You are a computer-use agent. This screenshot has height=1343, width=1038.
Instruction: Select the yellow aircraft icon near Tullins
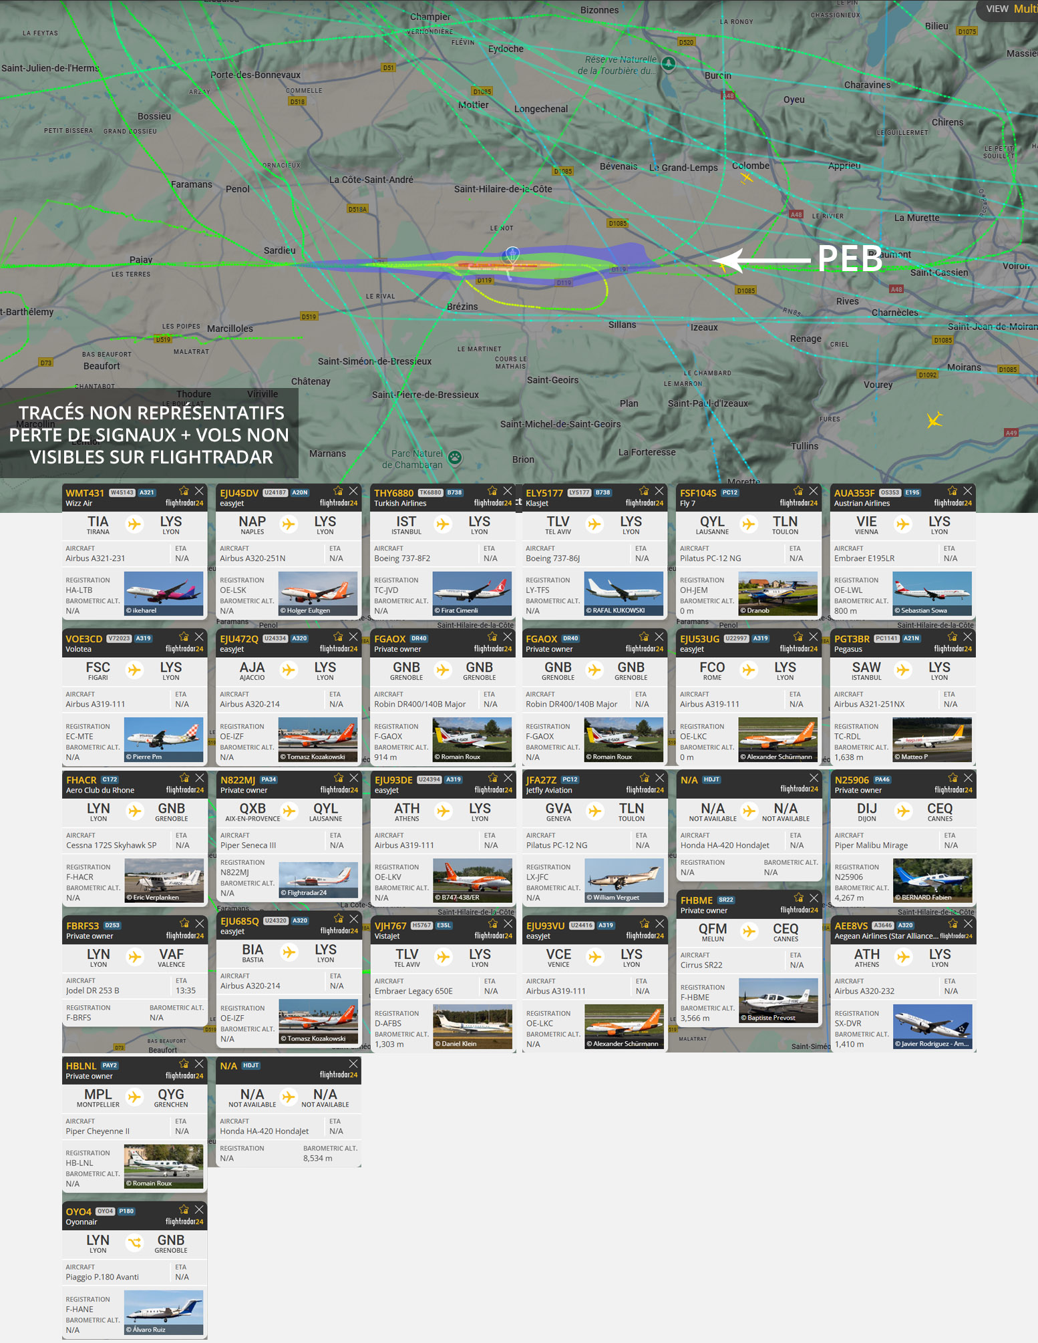pos(934,419)
